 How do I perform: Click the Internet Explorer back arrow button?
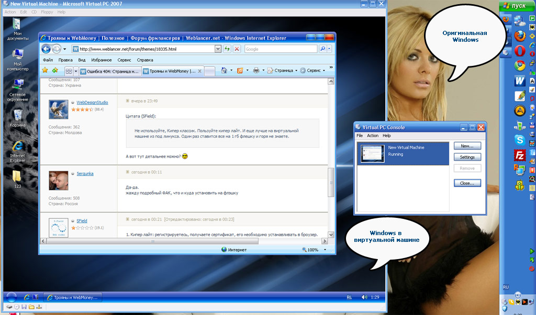(x=46, y=49)
